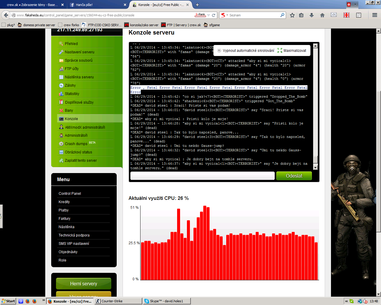
Task: Click the reload page icon
Action: (x=213, y=15)
